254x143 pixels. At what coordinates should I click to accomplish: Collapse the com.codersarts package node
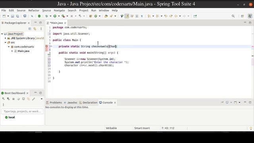coord(9,47)
